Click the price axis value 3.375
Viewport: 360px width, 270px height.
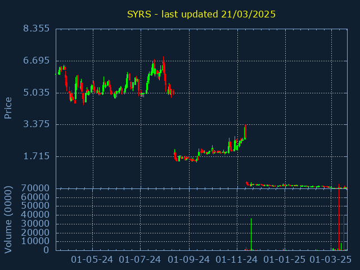tap(36, 124)
